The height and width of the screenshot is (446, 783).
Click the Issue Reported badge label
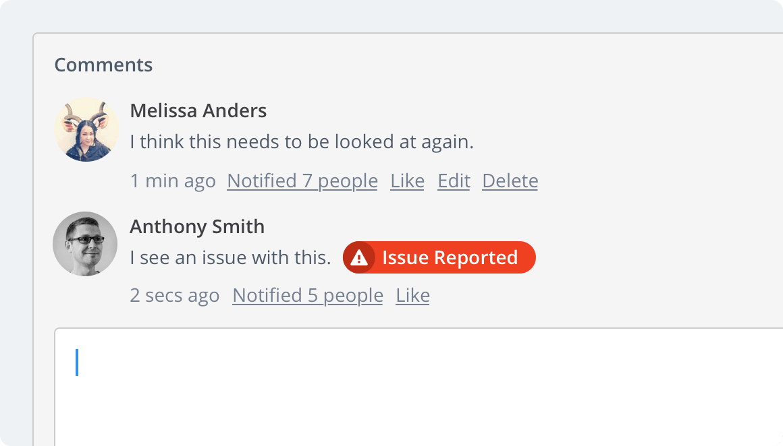coord(450,257)
